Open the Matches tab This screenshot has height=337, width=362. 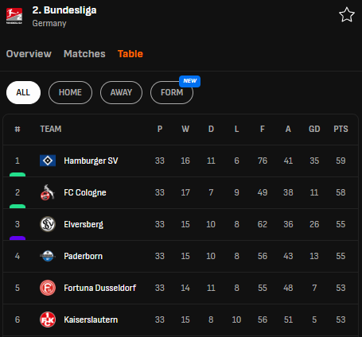(x=84, y=54)
